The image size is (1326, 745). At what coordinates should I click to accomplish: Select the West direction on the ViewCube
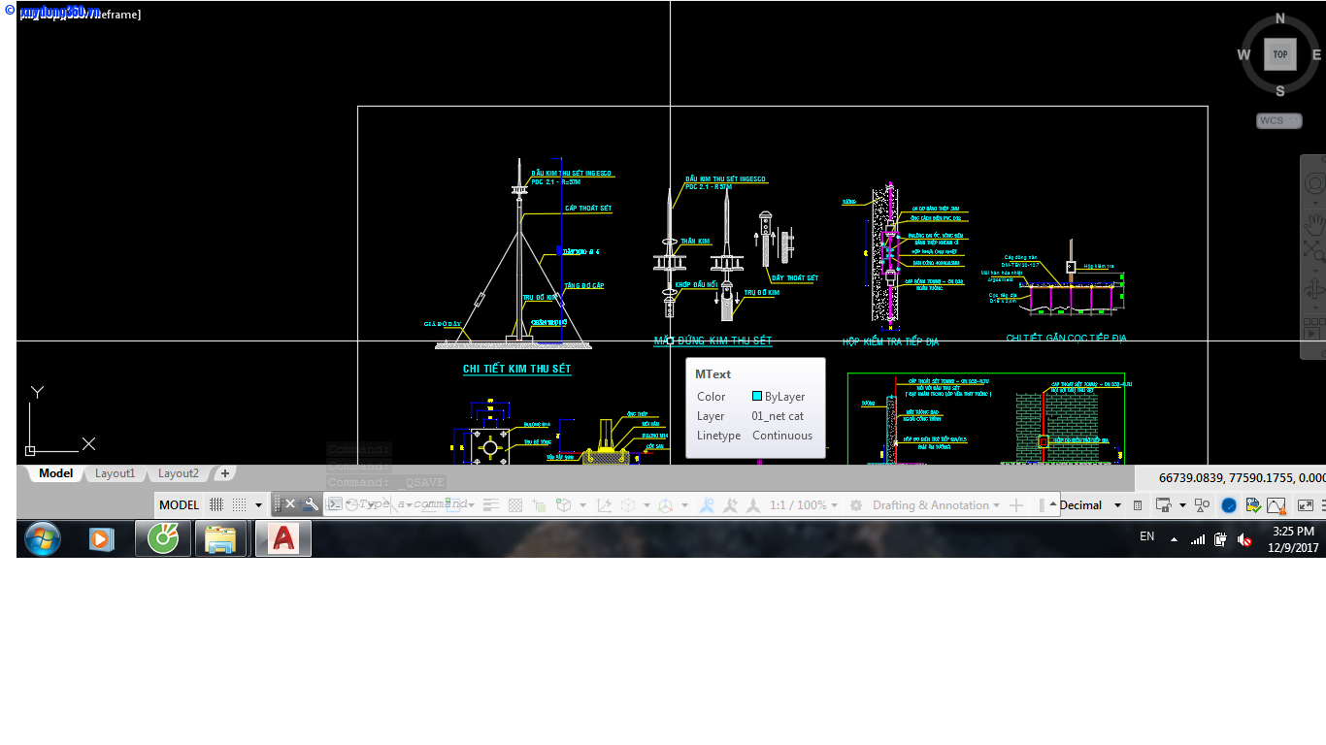(1243, 55)
